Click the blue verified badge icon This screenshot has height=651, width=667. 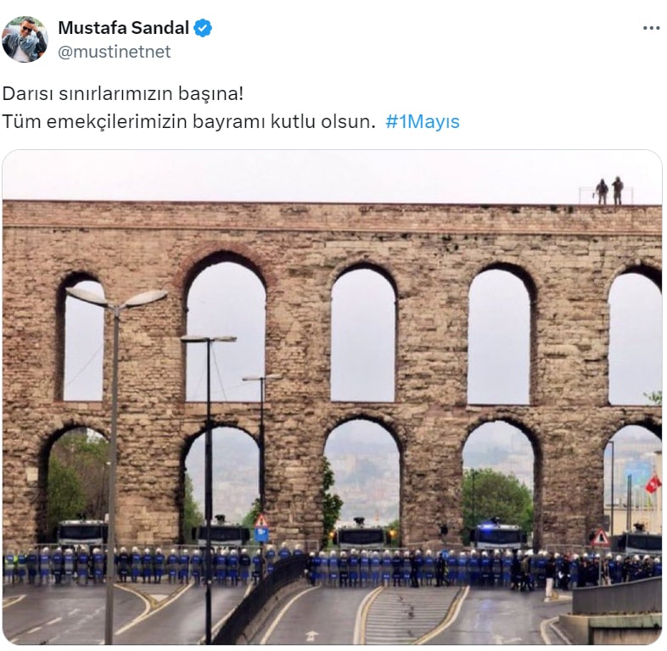coord(203,28)
